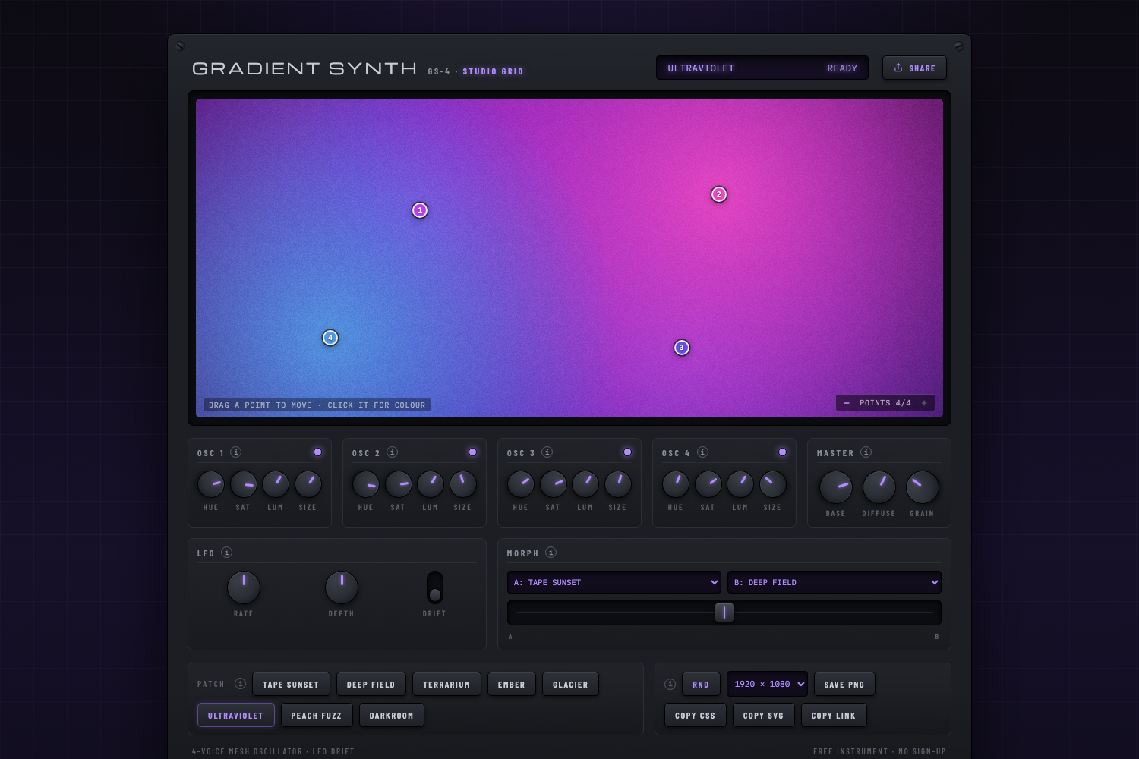This screenshot has width=1139, height=759.
Task: Select gradient point 3 on the canvas
Action: tap(682, 348)
